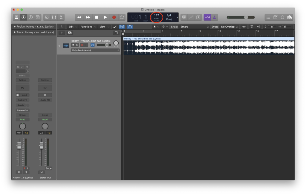The width and height of the screenshot is (306, 195).
Task: Click the Direct button on channel strip
Action: pos(22,75)
